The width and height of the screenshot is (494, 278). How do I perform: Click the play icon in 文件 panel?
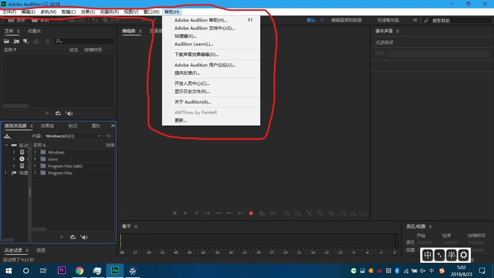coord(47,113)
